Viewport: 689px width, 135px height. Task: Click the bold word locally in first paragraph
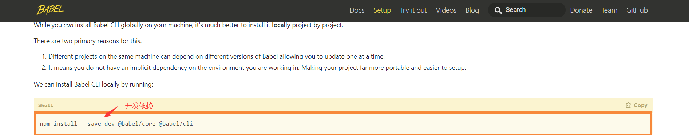point(281,25)
